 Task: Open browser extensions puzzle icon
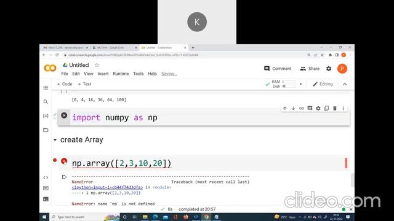330,55
